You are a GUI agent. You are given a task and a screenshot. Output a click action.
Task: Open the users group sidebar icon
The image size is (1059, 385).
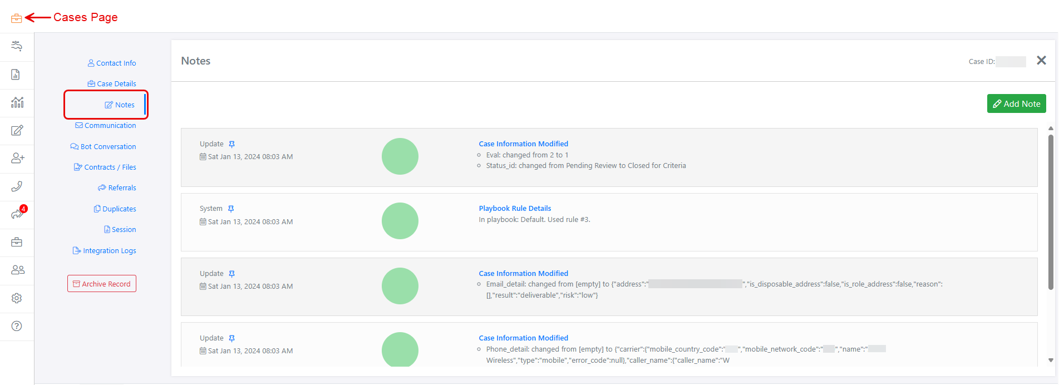(17, 270)
